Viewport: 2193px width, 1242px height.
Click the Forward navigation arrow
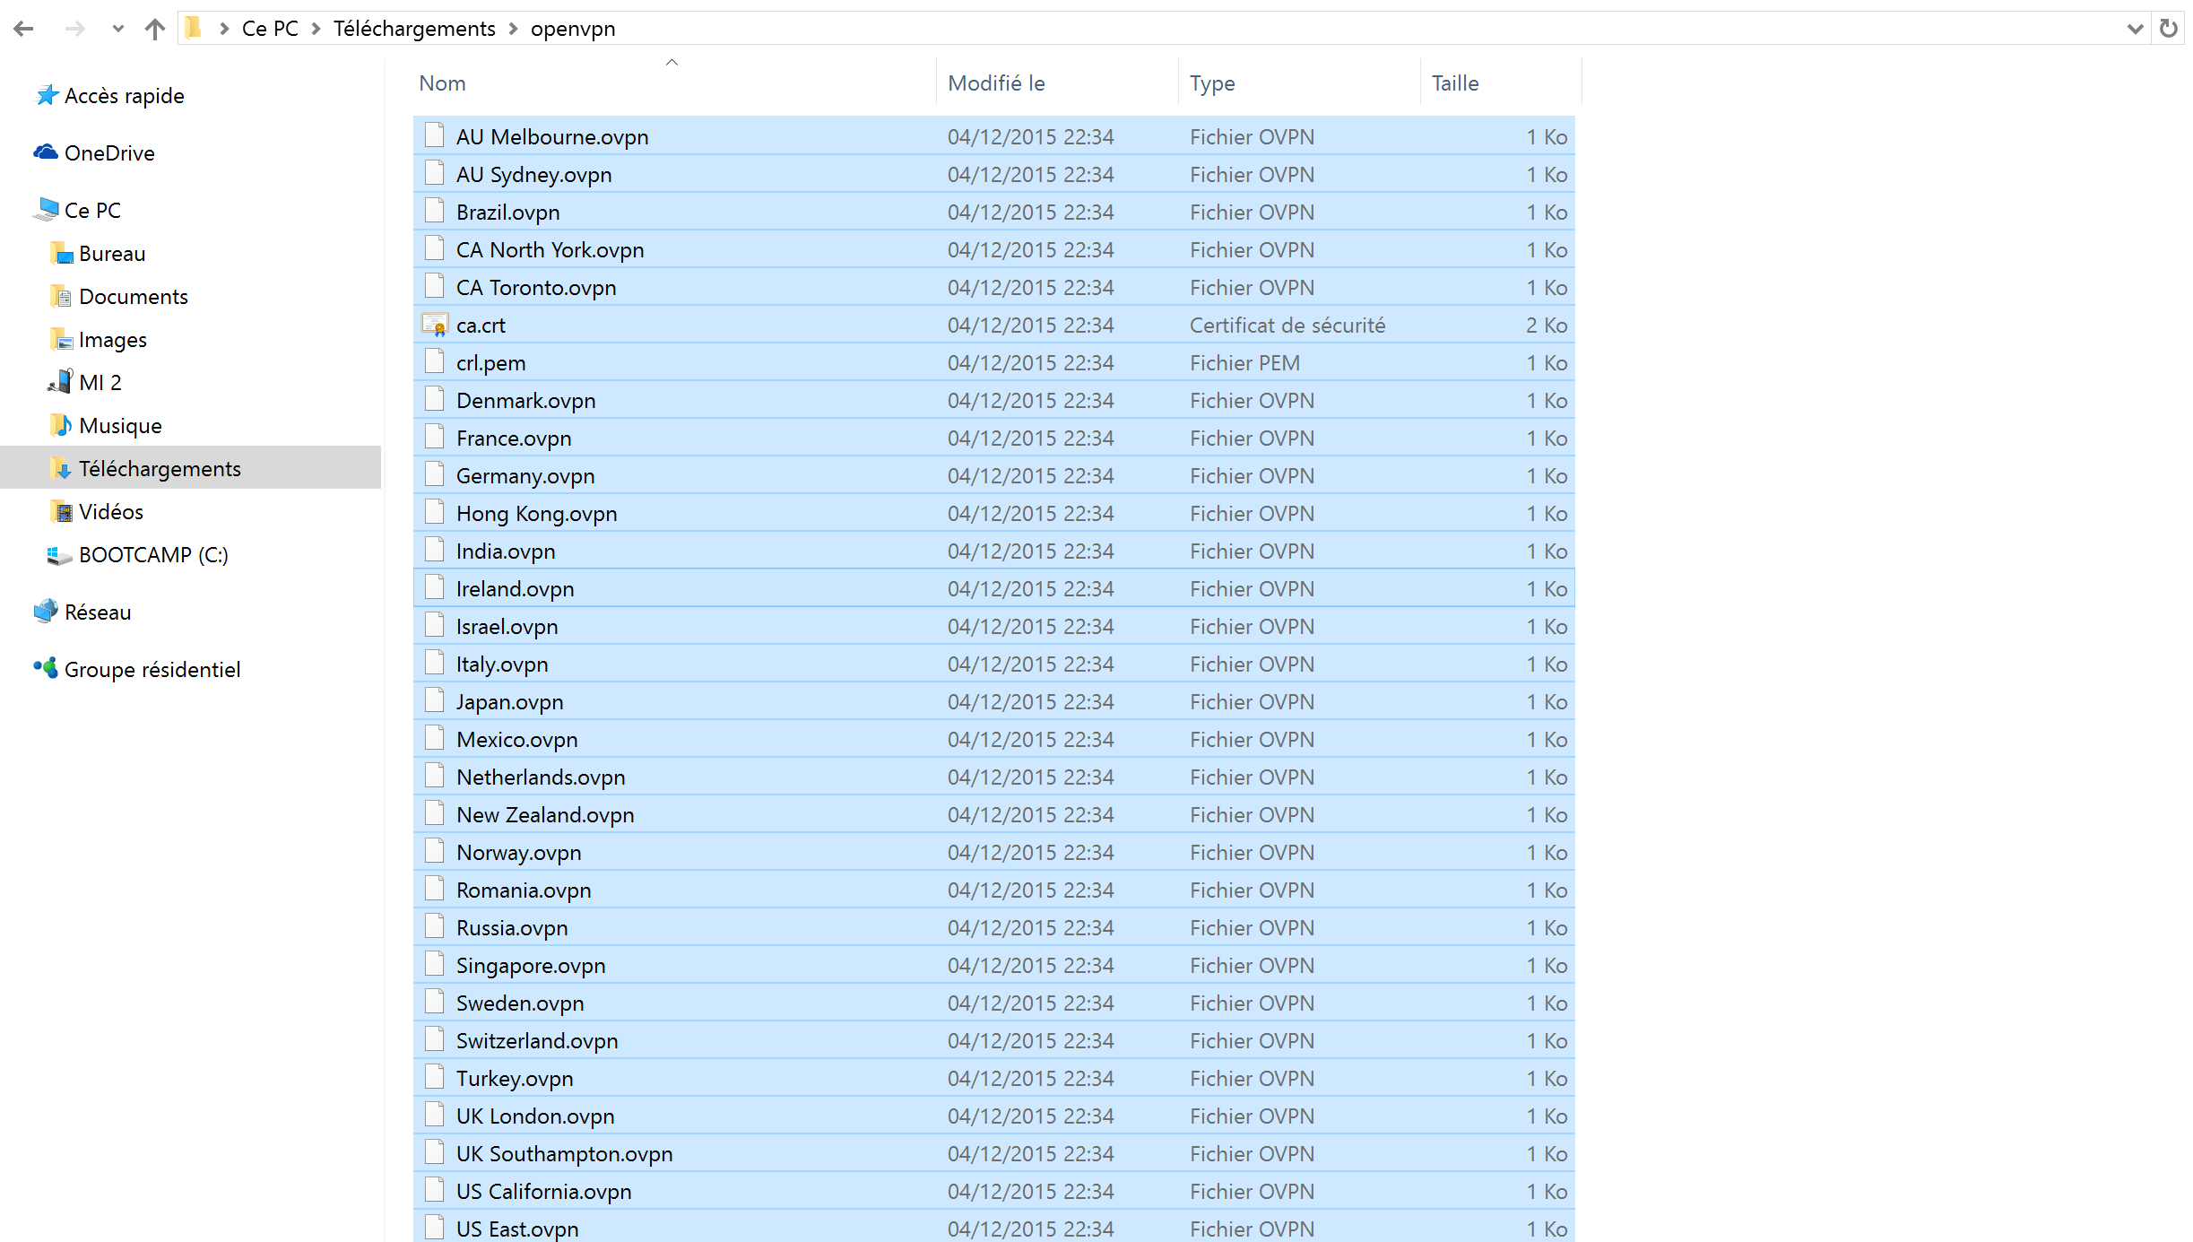pos(75,29)
